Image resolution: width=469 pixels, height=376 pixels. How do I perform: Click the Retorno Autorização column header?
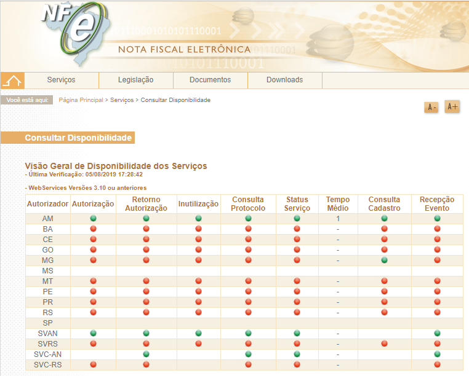pos(146,204)
